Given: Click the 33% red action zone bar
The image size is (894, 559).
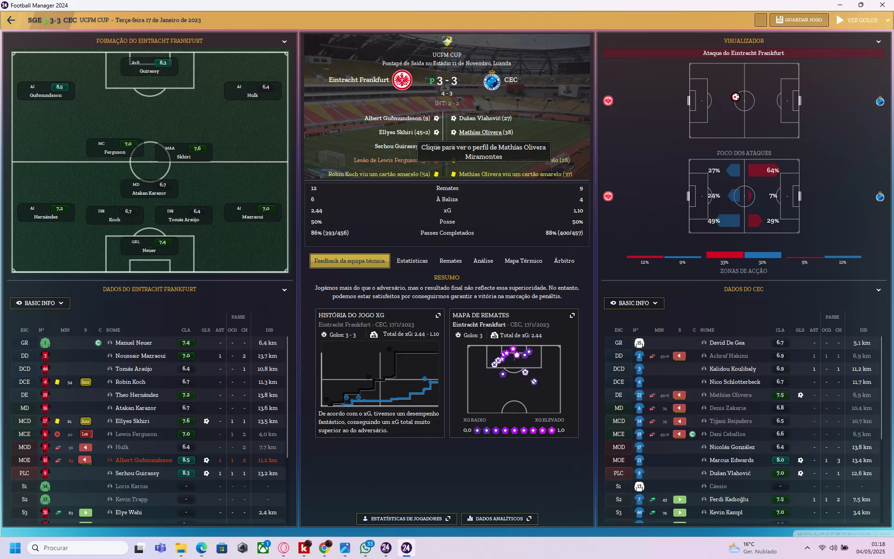Looking at the screenshot, I should [725, 255].
